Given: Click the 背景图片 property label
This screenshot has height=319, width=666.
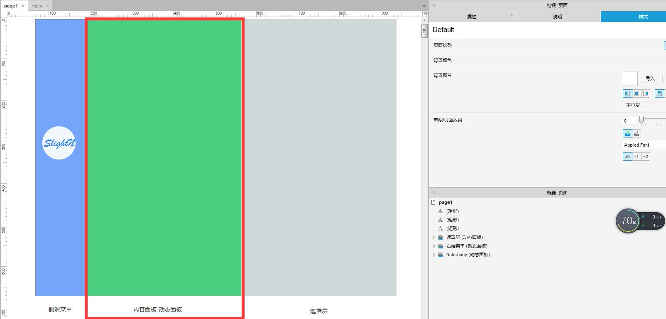Looking at the screenshot, I should [443, 75].
